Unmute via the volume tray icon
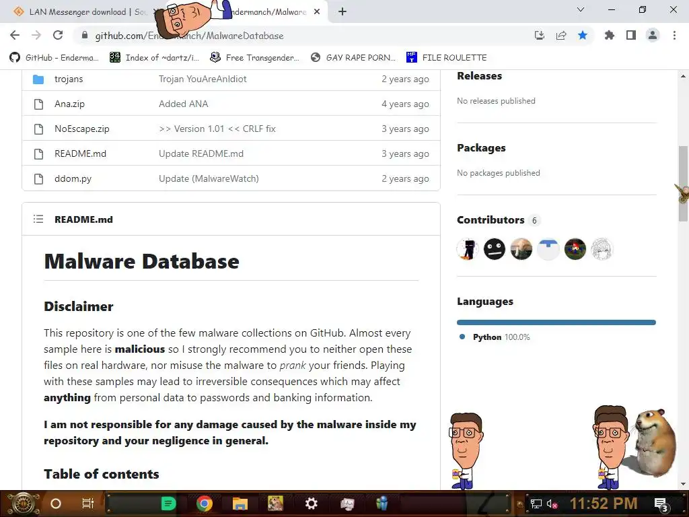Viewport: 689px width, 517px height. [x=552, y=504]
